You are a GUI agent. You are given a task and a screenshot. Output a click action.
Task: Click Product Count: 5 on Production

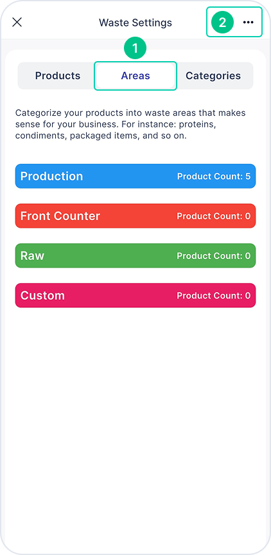coord(214,176)
